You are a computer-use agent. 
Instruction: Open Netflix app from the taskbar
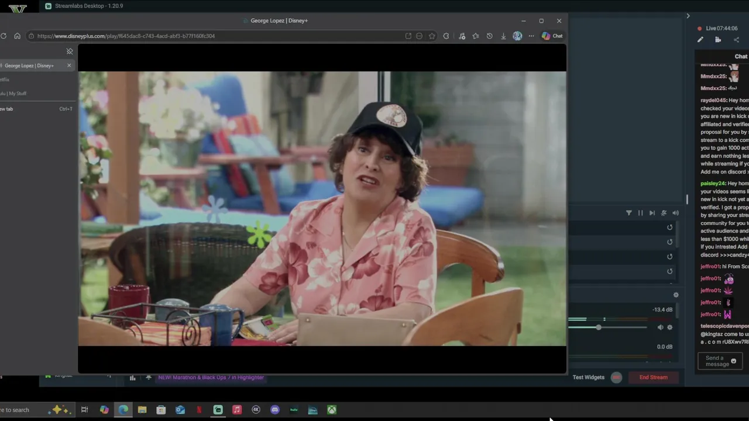[x=199, y=410]
